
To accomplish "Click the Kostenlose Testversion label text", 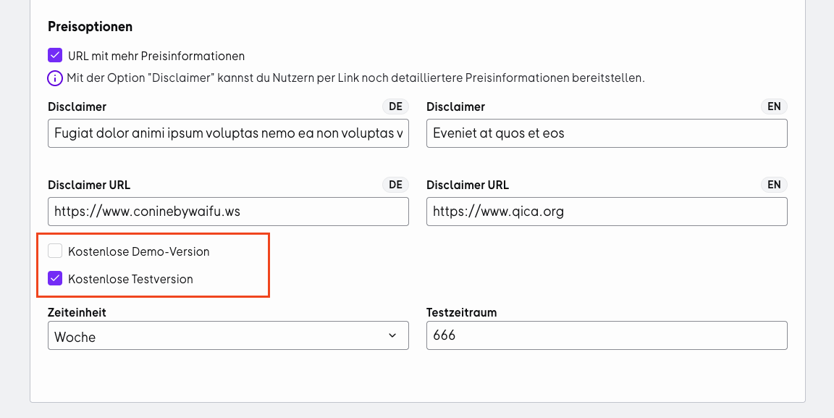I will click(x=130, y=279).
